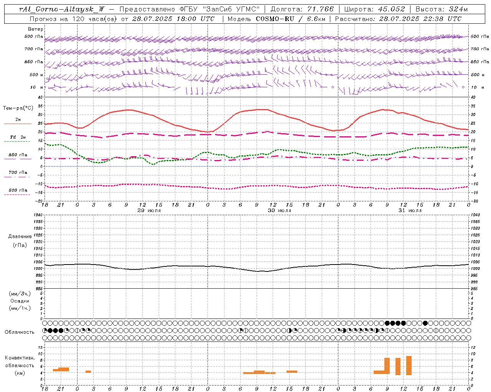This screenshot has height=392, width=491.
Task: Click the Осадки precipitation label
Action: tap(20, 301)
